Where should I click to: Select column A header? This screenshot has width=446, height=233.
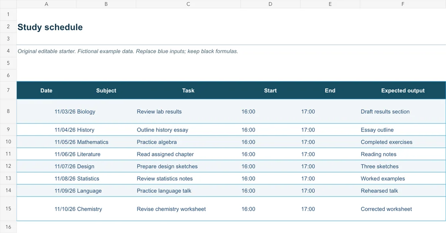point(46,4)
